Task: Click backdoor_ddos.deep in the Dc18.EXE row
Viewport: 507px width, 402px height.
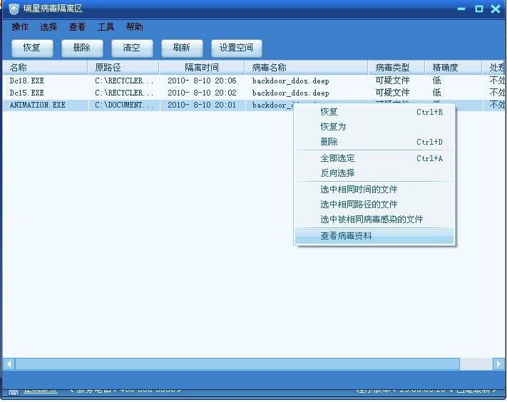Action: (290, 81)
